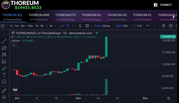Switch to line chart style icon
The image size is (179, 103).
(x=62, y=26)
